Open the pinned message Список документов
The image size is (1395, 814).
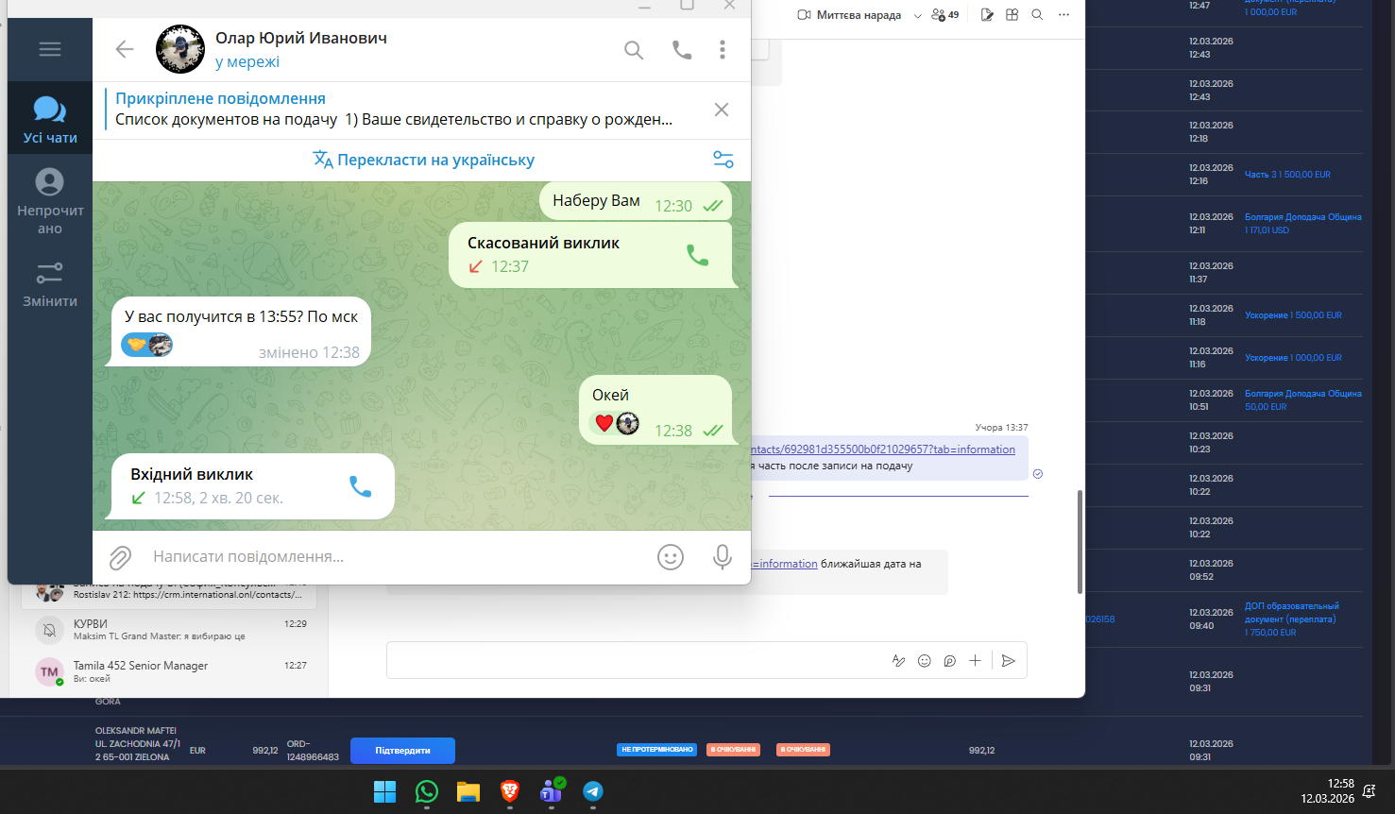click(x=394, y=110)
